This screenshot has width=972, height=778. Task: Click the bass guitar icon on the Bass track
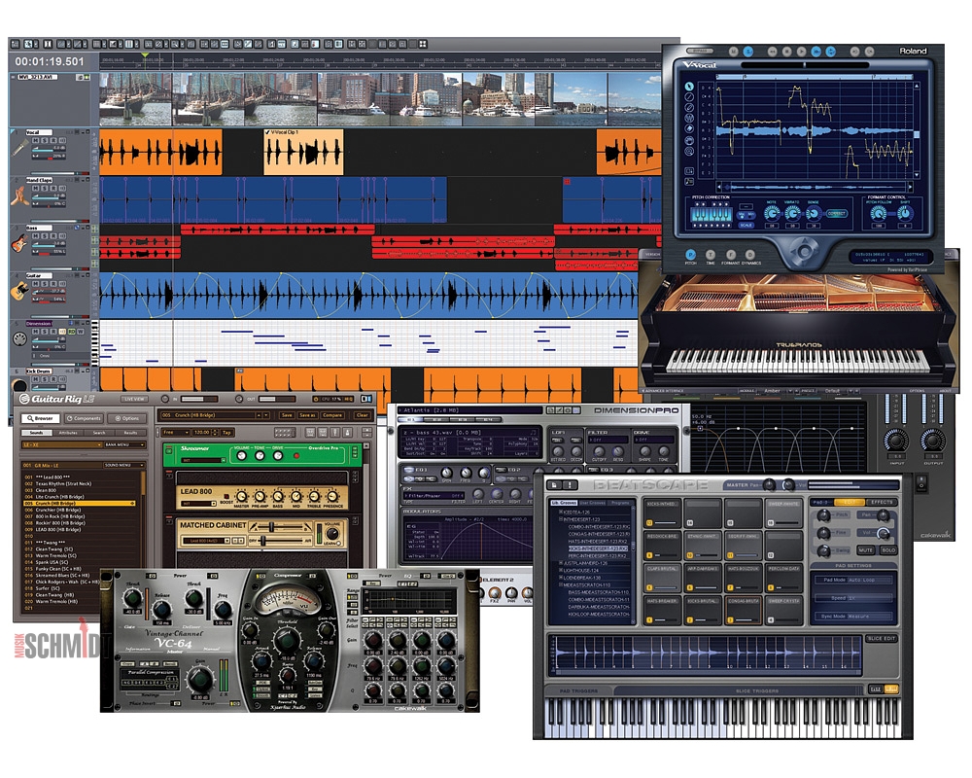tap(18, 241)
